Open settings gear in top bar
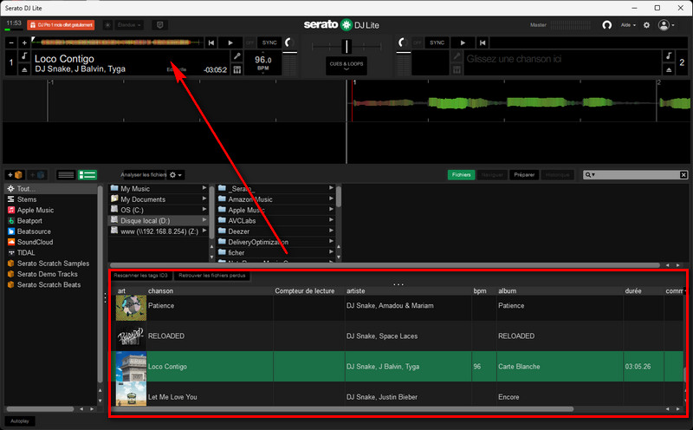Viewport: 693px width, 430px height. coord(646,25)
